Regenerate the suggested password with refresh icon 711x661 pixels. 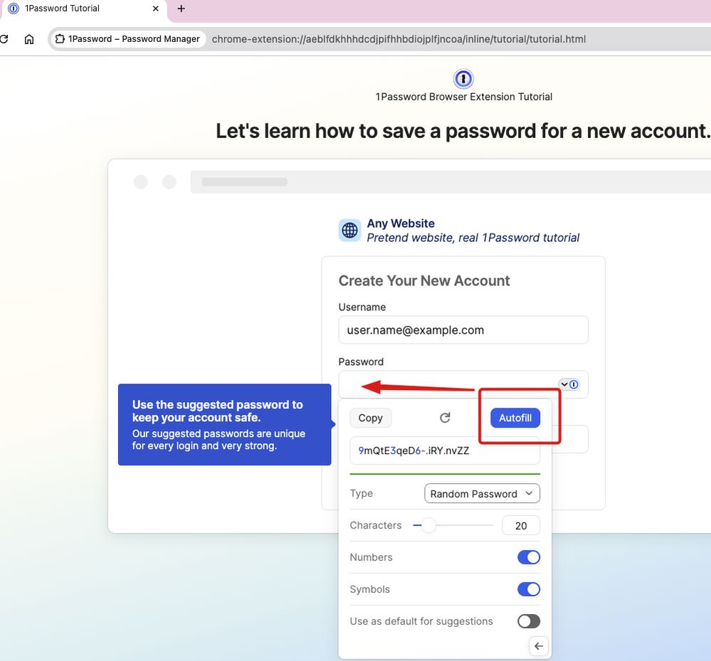click(445, 418)
